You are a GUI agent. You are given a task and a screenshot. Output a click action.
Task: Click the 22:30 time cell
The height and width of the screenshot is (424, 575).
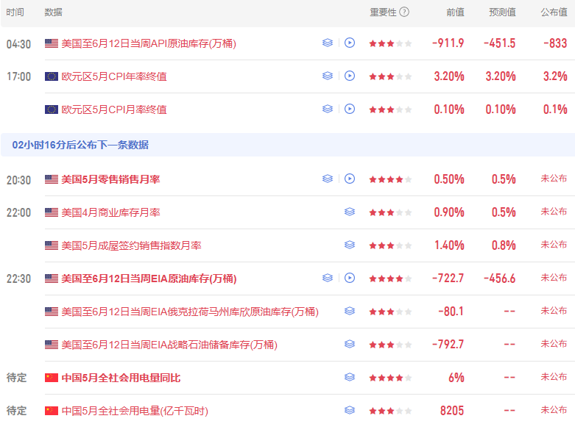18,279
